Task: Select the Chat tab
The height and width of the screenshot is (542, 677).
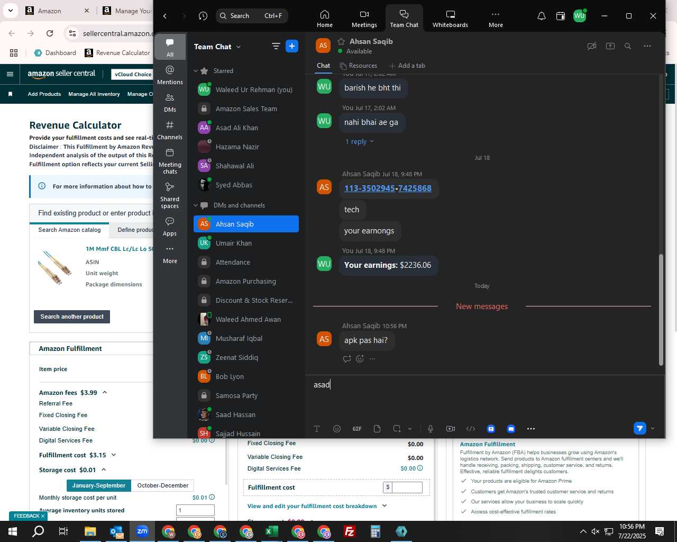Action: tap(323, 66)
